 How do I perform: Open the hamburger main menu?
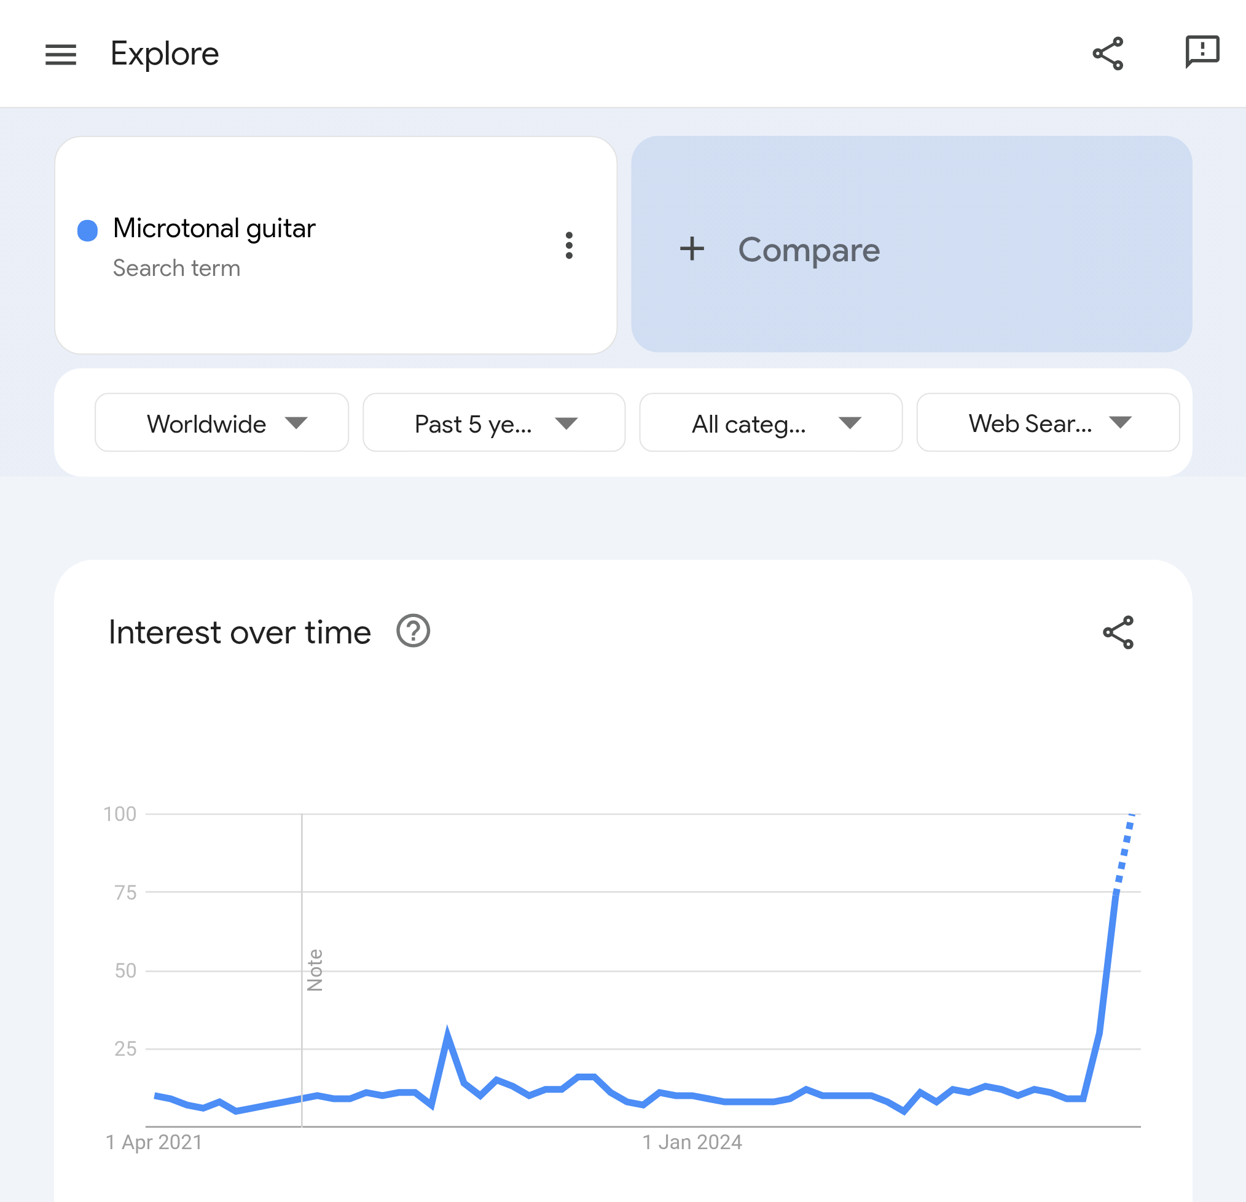click(x=61, y=54)
